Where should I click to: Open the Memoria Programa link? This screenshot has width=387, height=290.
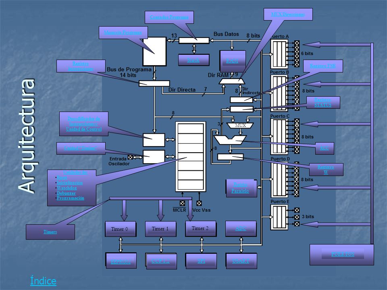coord(123,33)
